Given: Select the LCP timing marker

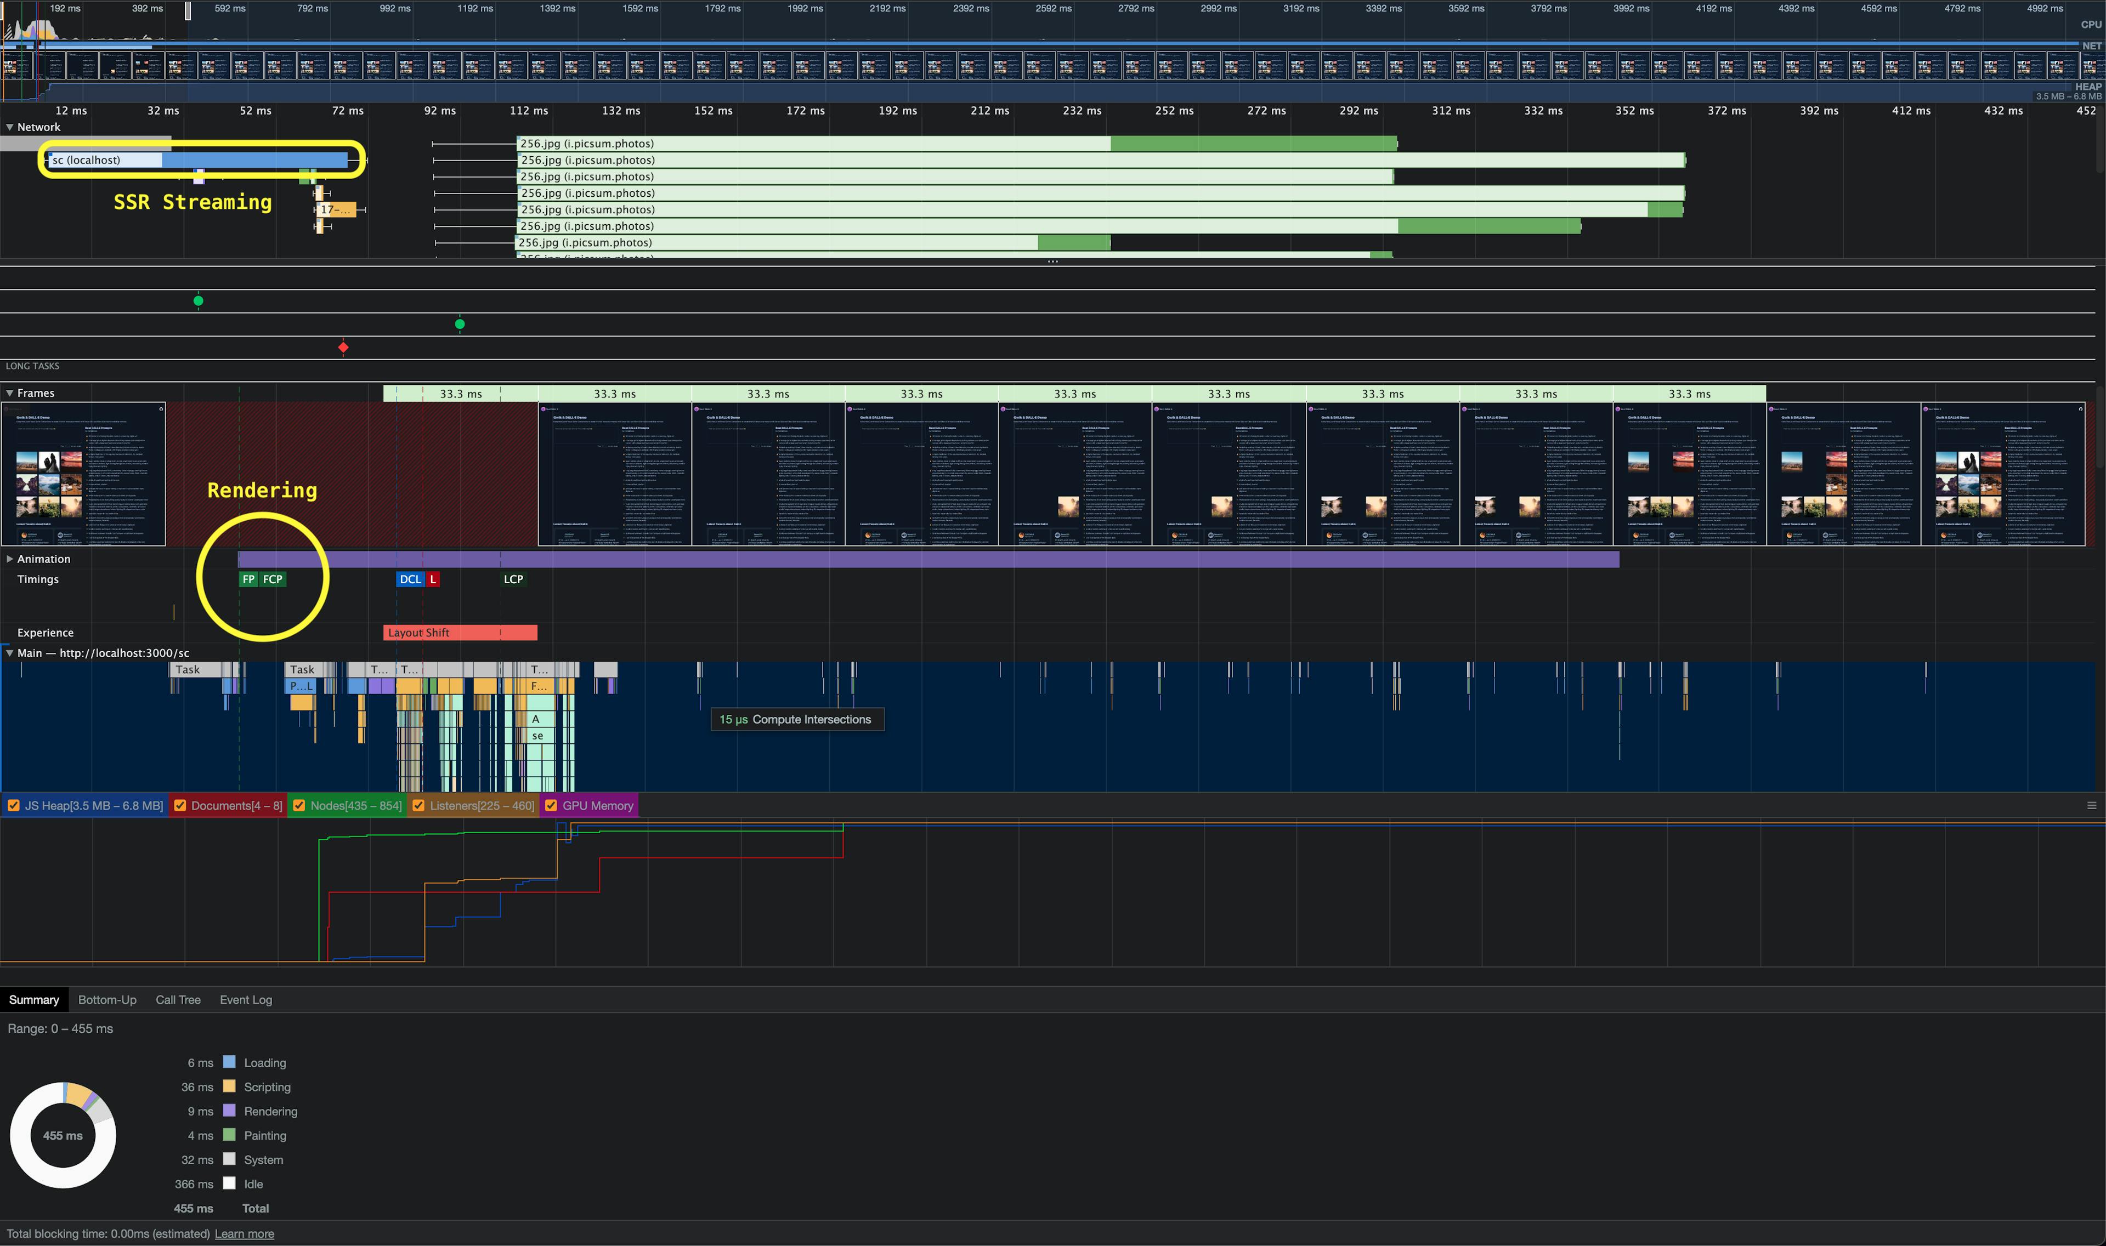Looking at the screenshot, I should click(513, 579).
